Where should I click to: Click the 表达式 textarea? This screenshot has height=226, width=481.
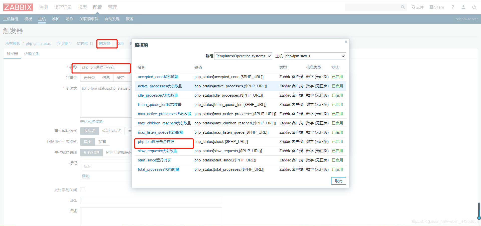(x=106, y=101)
